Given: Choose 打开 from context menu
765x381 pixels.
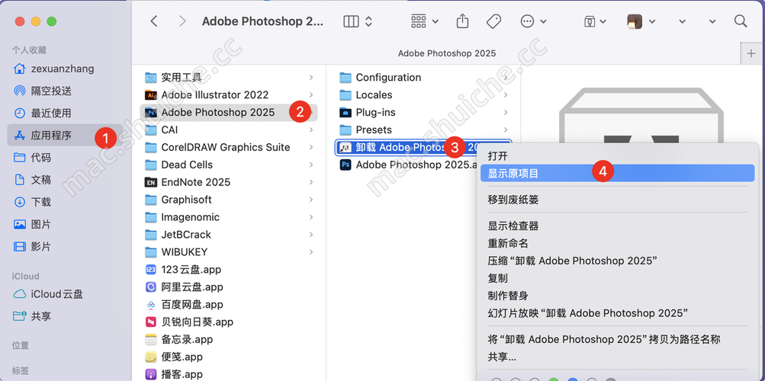Looking at the screenshot, I should click(617, 156).
